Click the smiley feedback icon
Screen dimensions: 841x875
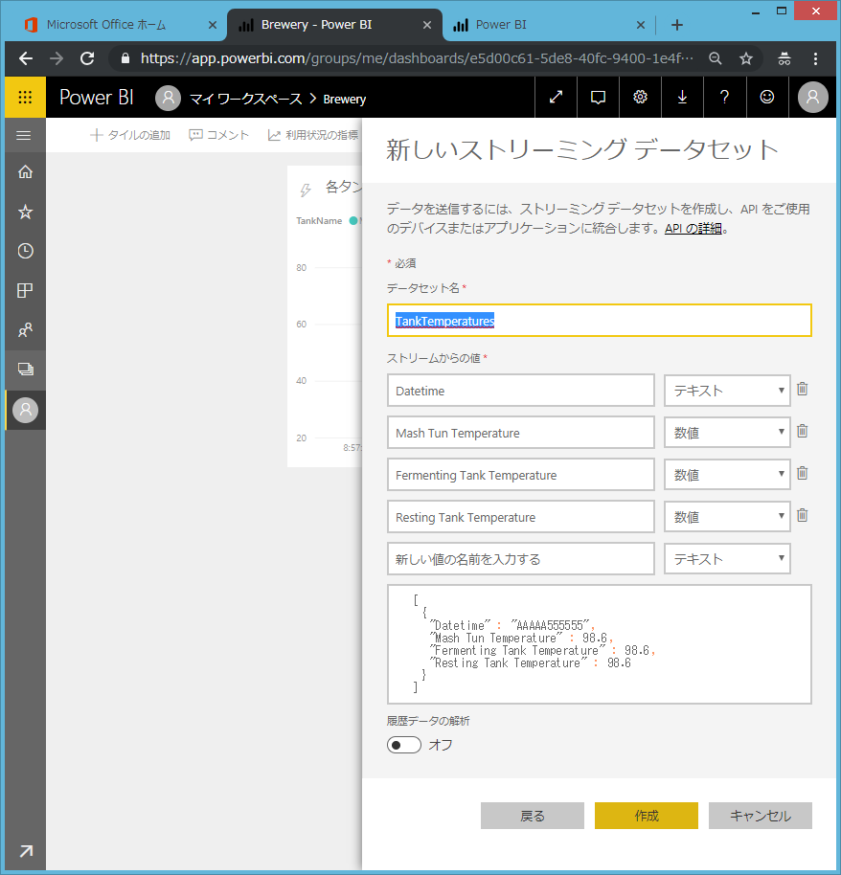point(766,98)
